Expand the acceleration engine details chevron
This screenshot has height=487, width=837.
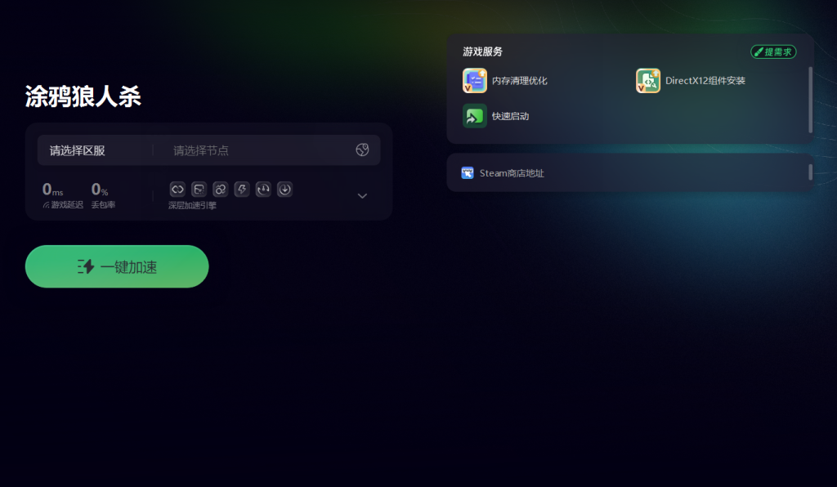click(x=362, y=196)
